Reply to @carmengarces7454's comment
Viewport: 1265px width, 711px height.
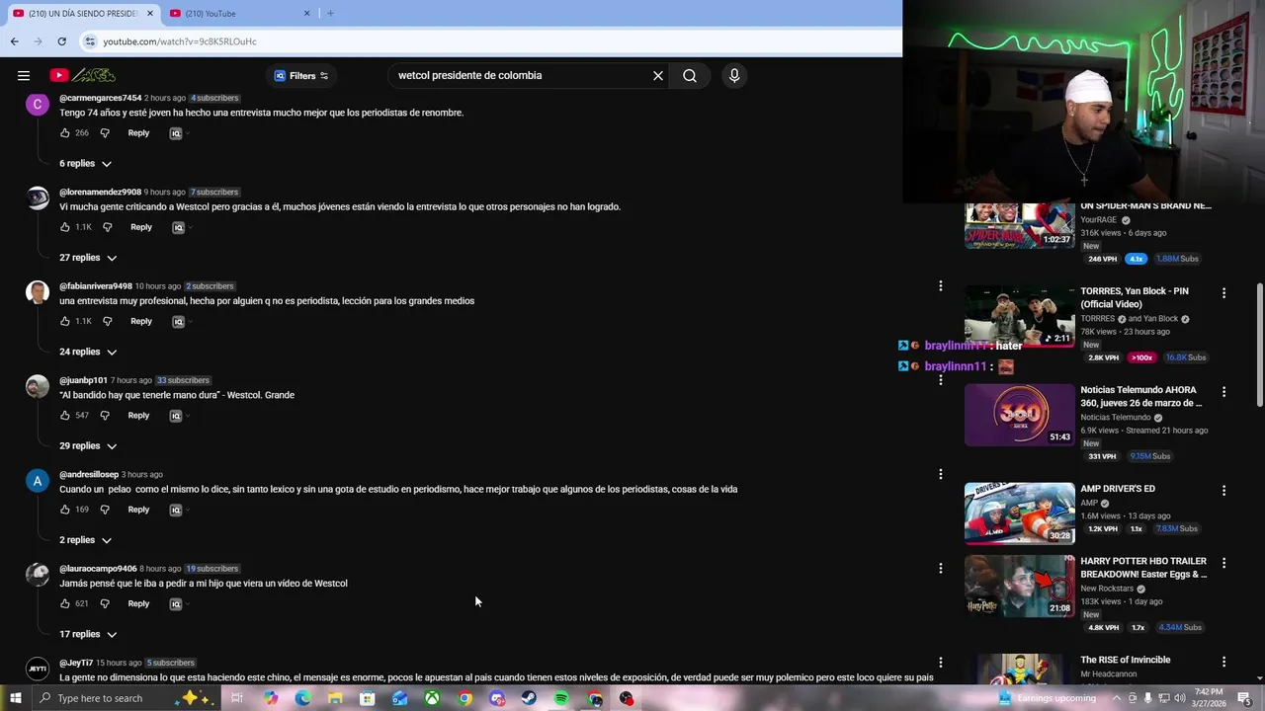click(138, 133)
